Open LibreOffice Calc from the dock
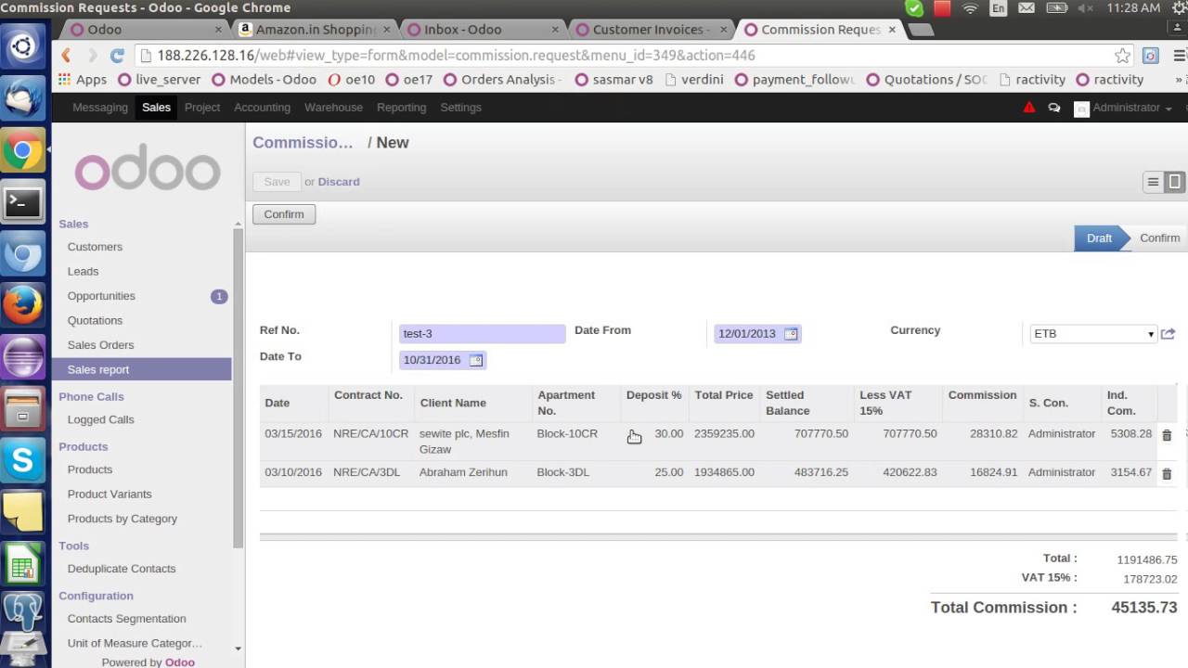The image size is (1188, 668). pyautogui.click(x=23, y=564)
